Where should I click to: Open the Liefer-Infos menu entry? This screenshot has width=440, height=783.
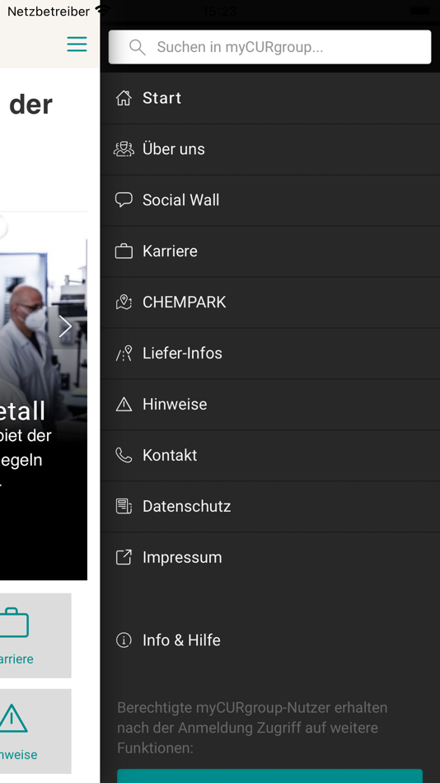pos(269,353)
